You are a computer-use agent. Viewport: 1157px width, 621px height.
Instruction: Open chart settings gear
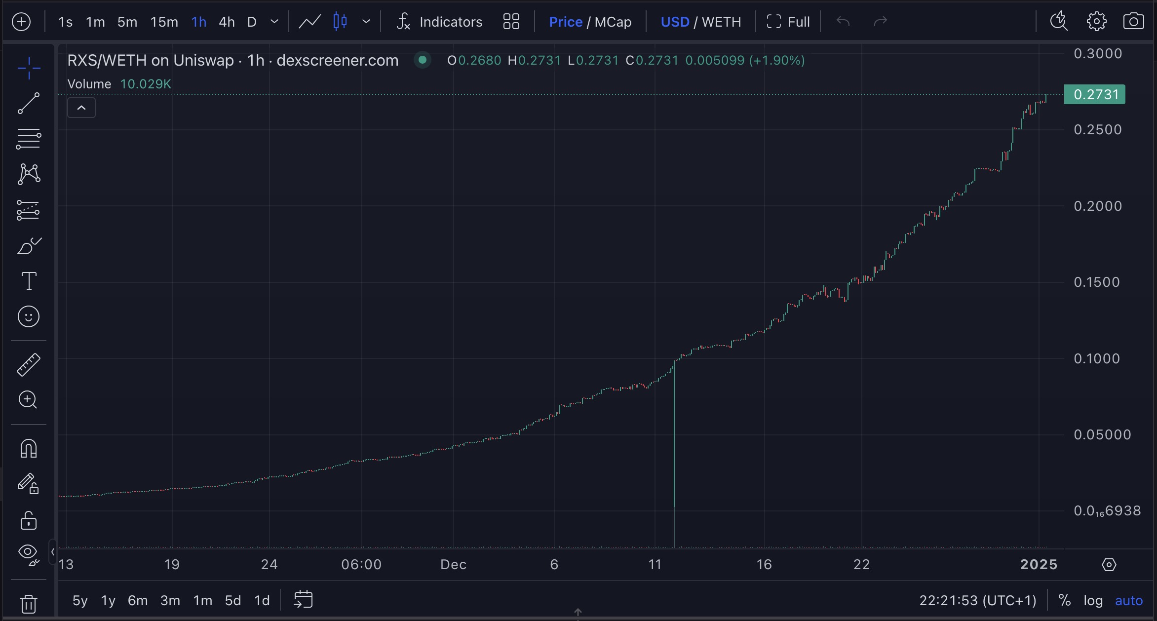[1096, 22]
